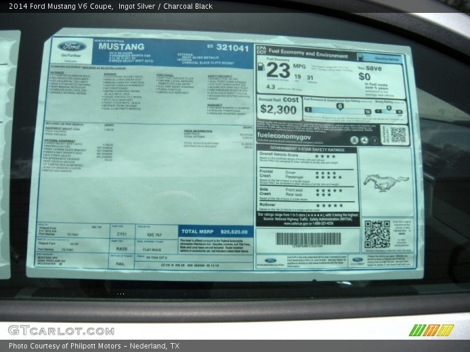The height and width of the screenshot is (352, 470).
Task: Click the "fueleconomy.gov" web address
Action: (284, 136)
